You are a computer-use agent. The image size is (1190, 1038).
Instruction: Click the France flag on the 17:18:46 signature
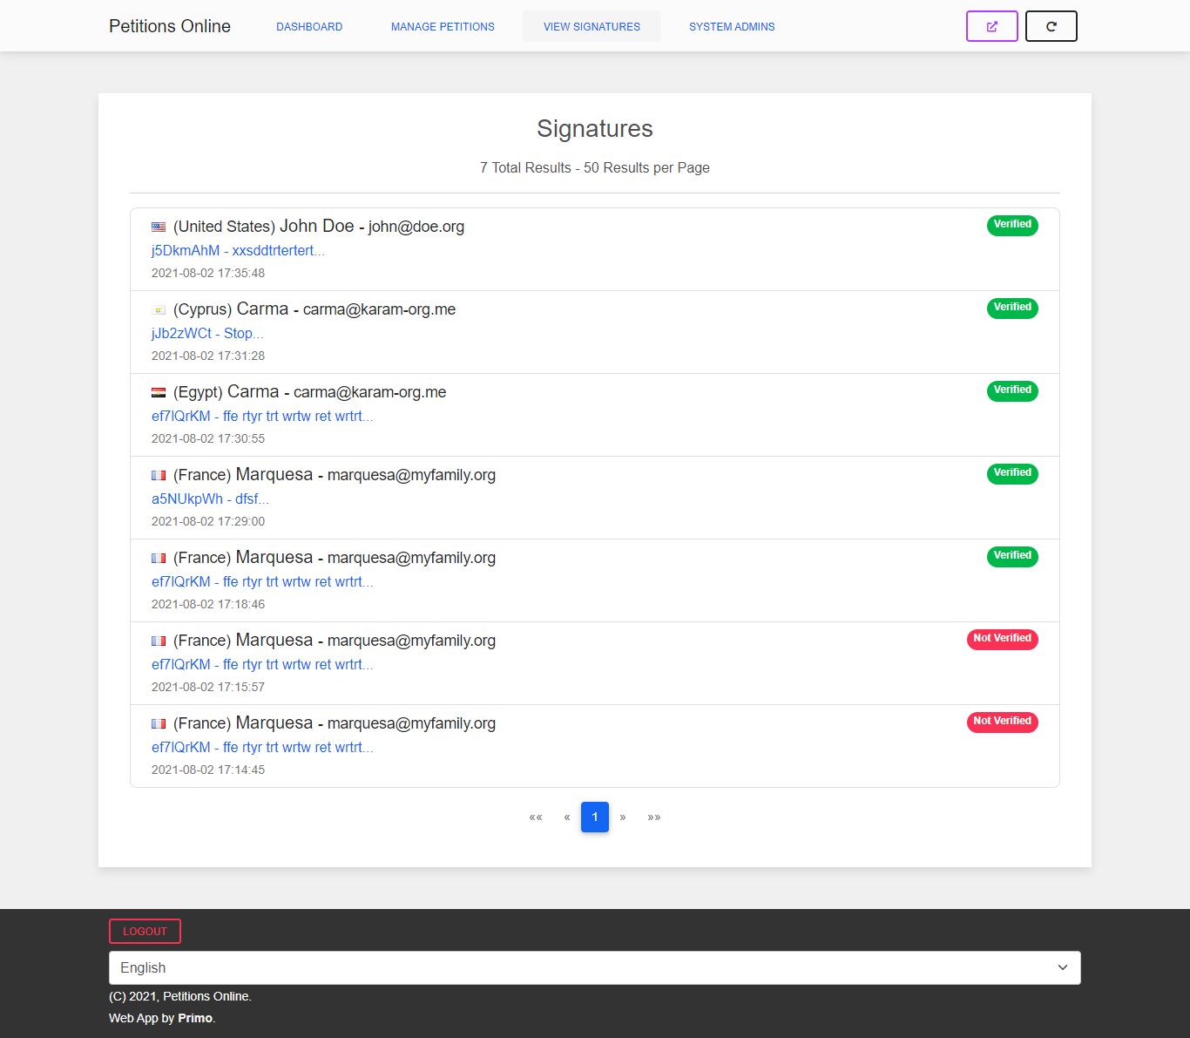159,558
